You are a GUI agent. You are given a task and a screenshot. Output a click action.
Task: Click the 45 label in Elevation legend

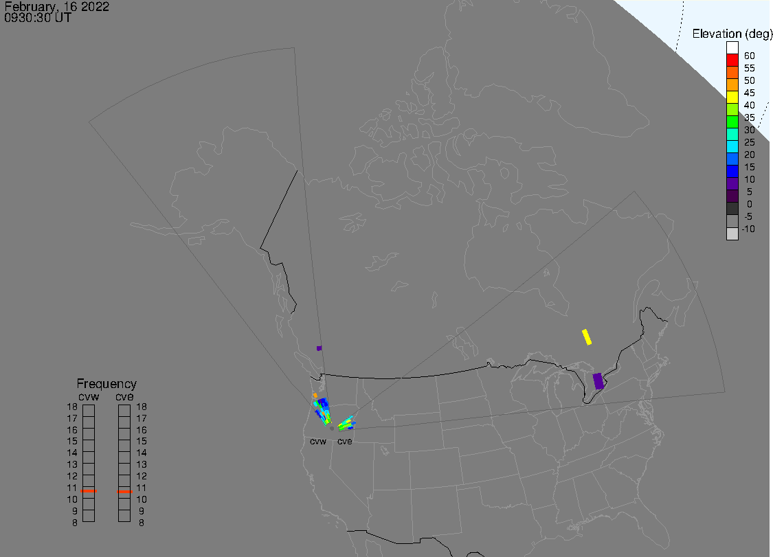click(x=750, y=93)
